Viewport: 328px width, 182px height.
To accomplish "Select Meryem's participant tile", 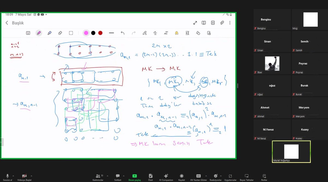I will click(x=310, y=108).
